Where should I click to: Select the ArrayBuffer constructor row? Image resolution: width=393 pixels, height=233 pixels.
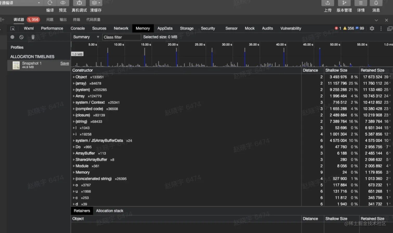[231, 154]
